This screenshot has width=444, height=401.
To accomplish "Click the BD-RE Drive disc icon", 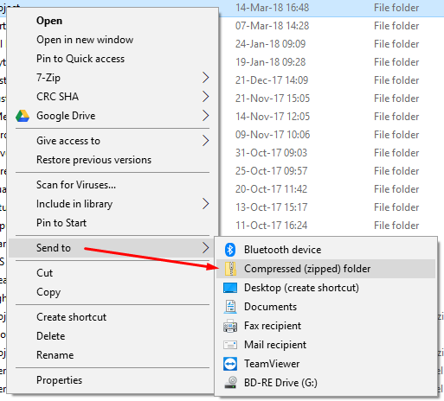I will [230, 382].
